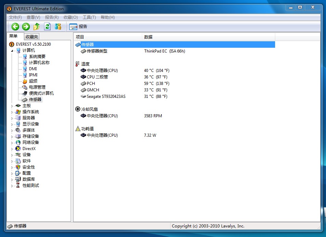Viewport: 326px width, 237px height.
Task: Click the 3583 RPM fan value
Action: (153, 116)
